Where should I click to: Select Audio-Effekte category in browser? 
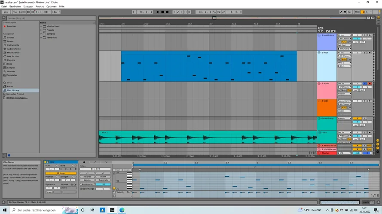(13, 49)
